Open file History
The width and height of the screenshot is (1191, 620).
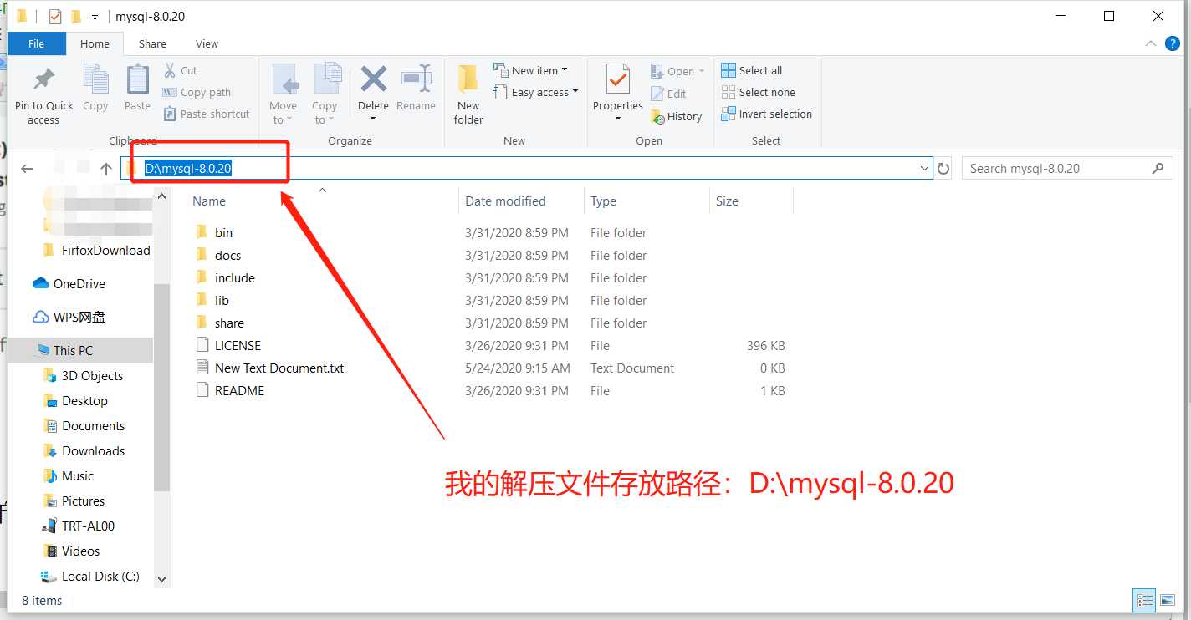(676, 116)
